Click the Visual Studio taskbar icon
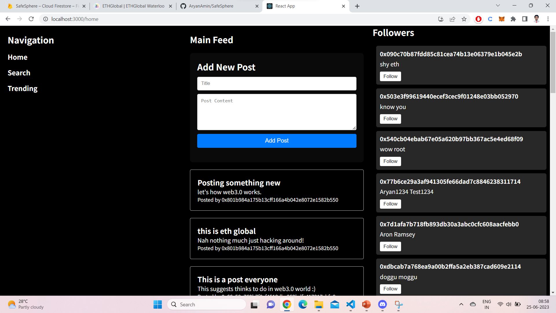 pyautogui.click(x=351, y=305)
